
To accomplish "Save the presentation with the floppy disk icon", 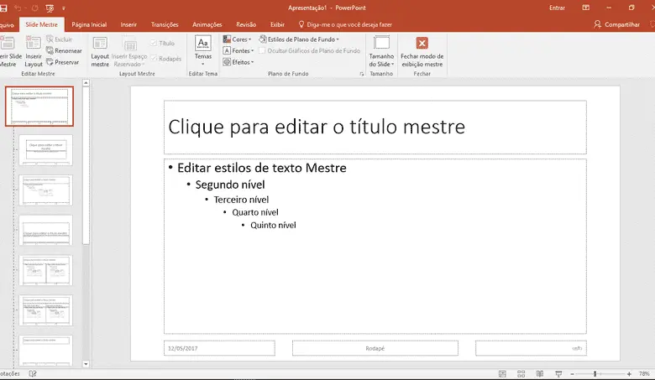I will [x=3, y=8].
